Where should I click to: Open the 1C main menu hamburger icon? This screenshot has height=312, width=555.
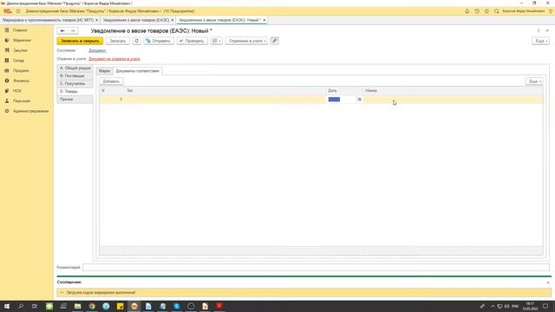tap(18, 11)
